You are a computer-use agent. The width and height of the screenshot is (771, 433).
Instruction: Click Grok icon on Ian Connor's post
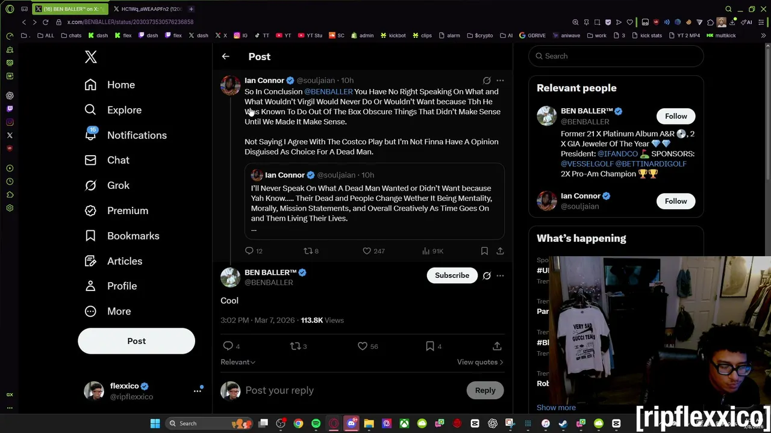487,80
